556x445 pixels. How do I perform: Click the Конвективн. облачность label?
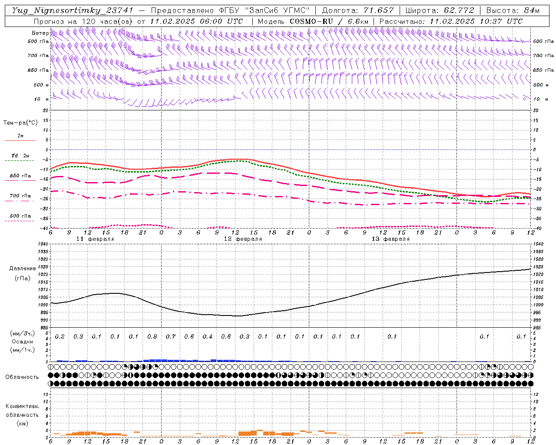click(x=22, y=411)
